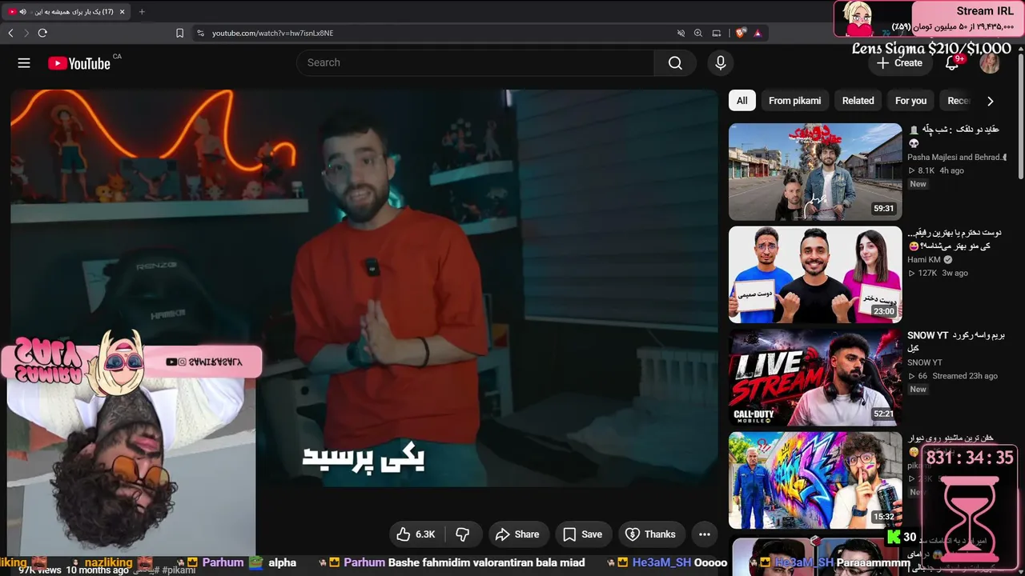Select the Related filter chip
Image resolution: width=1025 pixels, height=576 pixels.
[858, 101]
